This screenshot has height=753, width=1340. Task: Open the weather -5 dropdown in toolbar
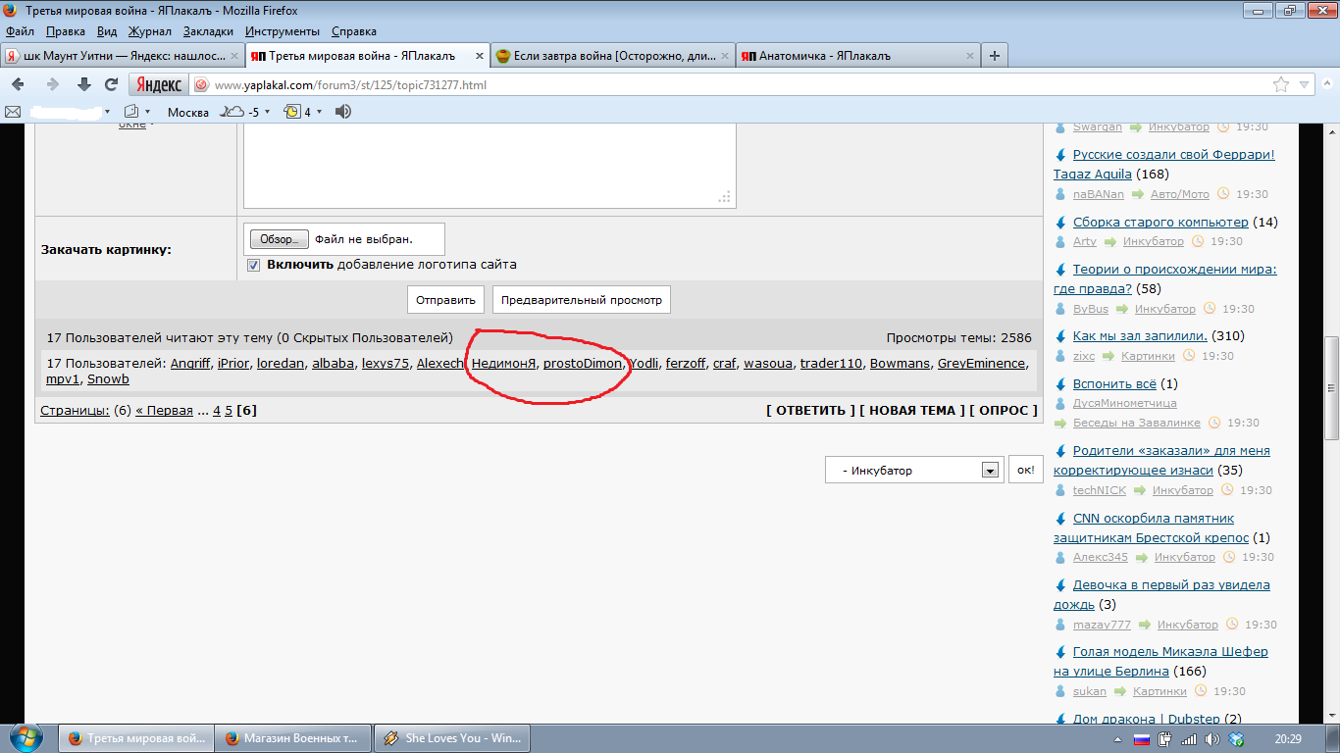tap(267, 112)
